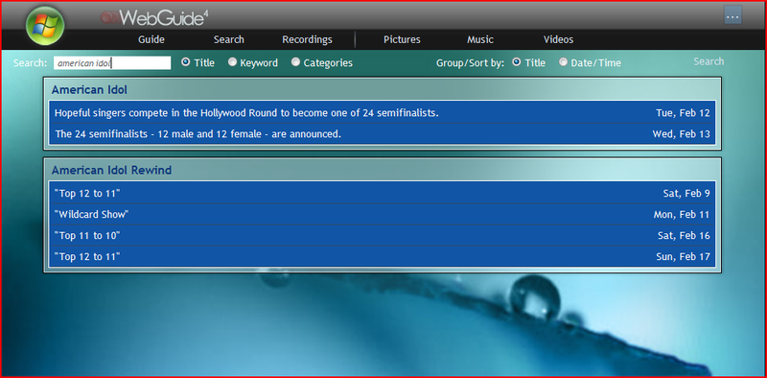The height and width of the screenshot is (378, 767).
Task: Click the 'Tue, Feb 12' date
Action: [683, 113]
